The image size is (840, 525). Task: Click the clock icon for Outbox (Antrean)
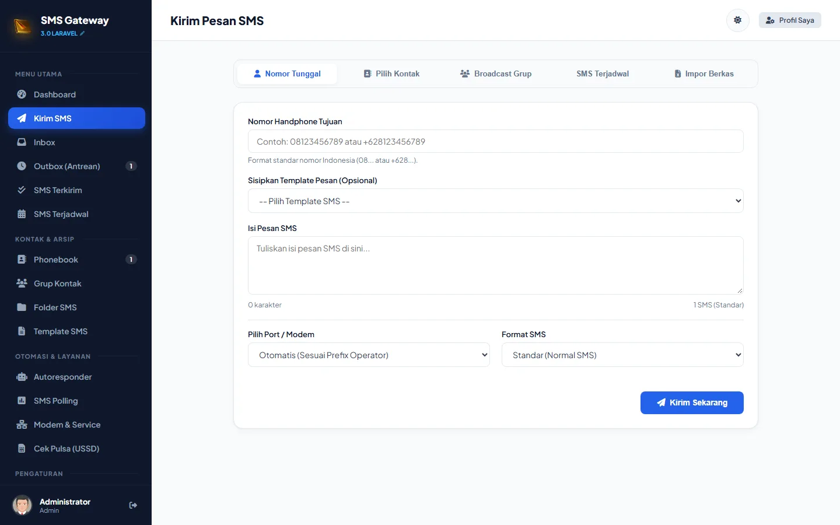(x=22, y=166)
